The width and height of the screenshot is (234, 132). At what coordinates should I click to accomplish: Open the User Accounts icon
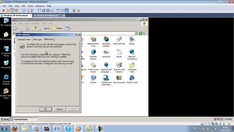pos(119,79)
